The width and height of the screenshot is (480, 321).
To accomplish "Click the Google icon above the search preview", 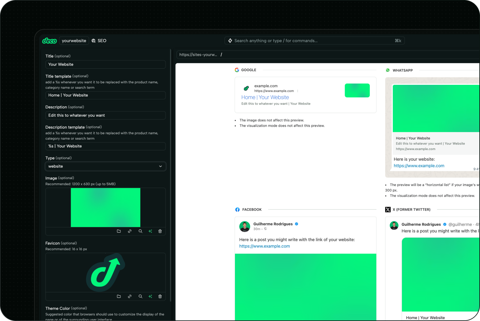I will (237, 70).
